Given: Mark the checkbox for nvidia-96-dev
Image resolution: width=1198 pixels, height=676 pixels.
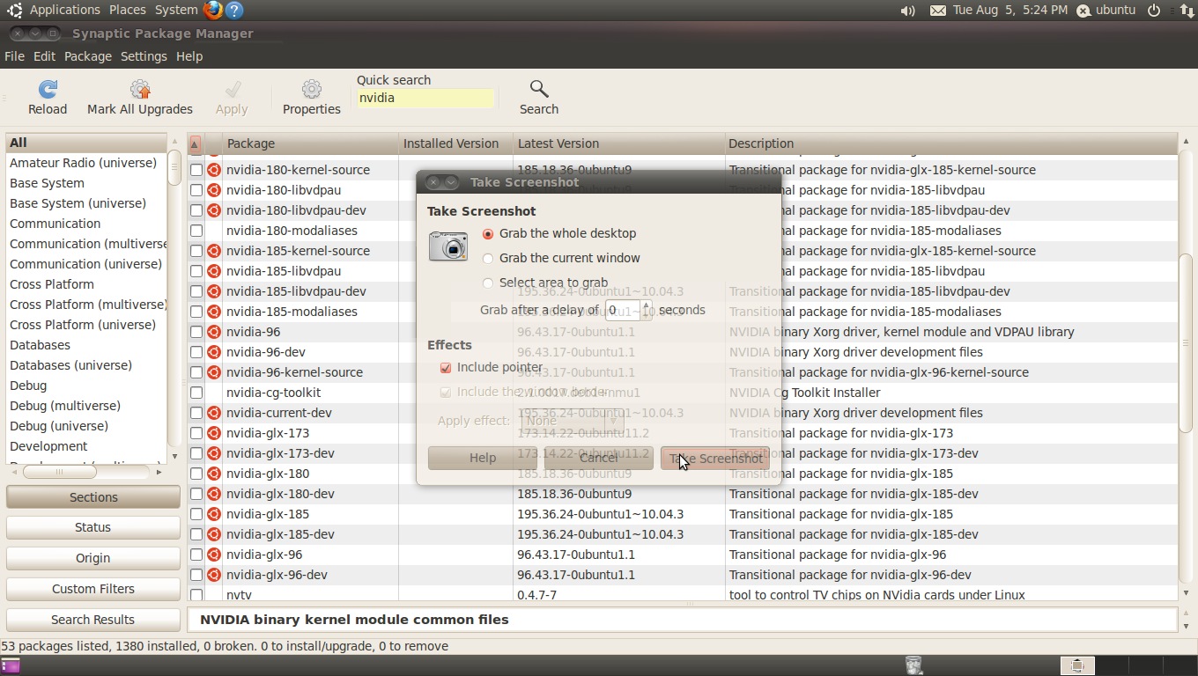Looking at the screenshot, I should 196,352.
